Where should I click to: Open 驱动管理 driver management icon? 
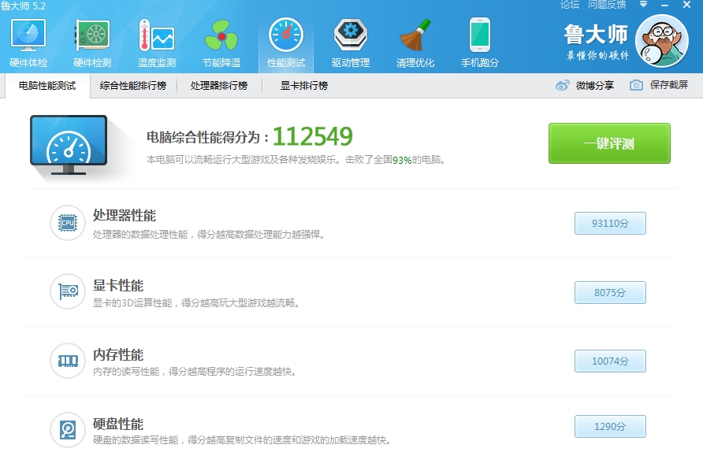tap(351, 35)
